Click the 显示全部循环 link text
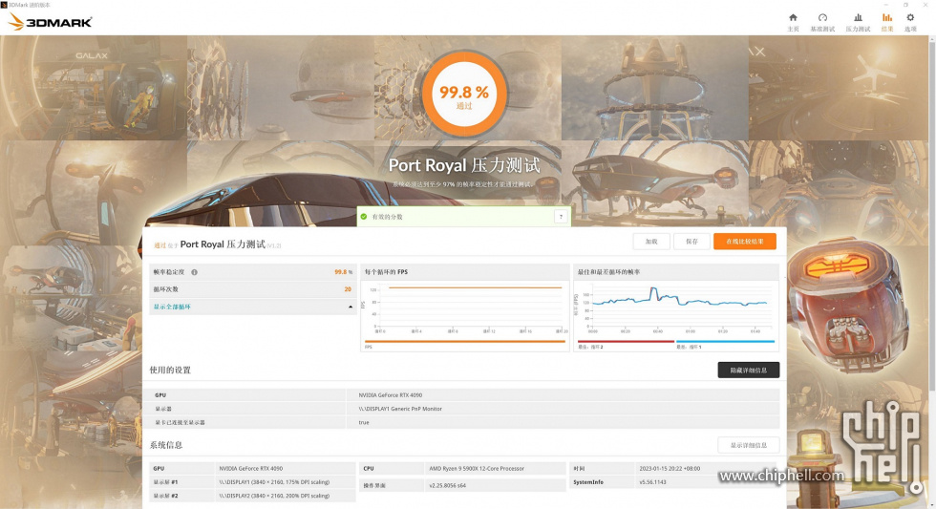The image size is (936, 509). pos(172,307)
